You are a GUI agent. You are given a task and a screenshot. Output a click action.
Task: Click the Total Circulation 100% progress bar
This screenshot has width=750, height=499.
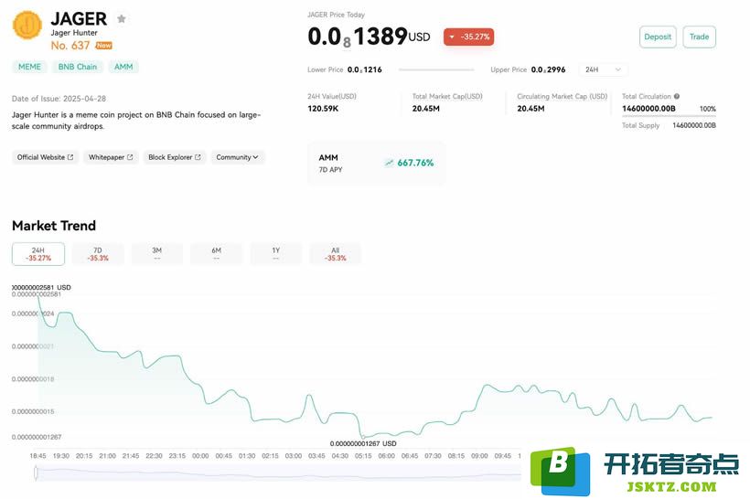(669, 116)
